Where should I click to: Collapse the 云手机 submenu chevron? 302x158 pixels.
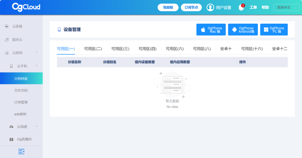click(37, 66)
